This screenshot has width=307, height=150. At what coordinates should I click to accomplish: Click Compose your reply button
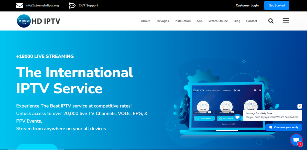click(x=284, y=127)
